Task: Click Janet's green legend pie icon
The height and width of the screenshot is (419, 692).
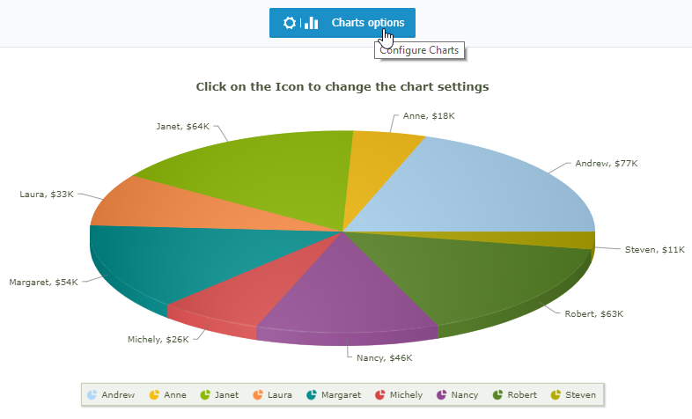Action: click(x=205, y=394)
